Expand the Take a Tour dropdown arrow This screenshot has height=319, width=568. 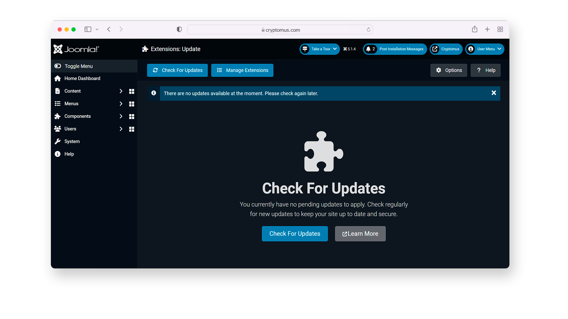coord(335,49)
